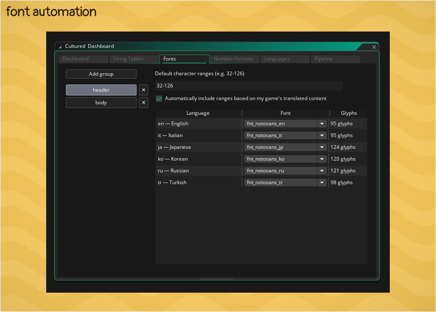Image resolution: width=436 pixels, height=312 pixels.
Task: Click the Glyphs column header
Action: 349,113
